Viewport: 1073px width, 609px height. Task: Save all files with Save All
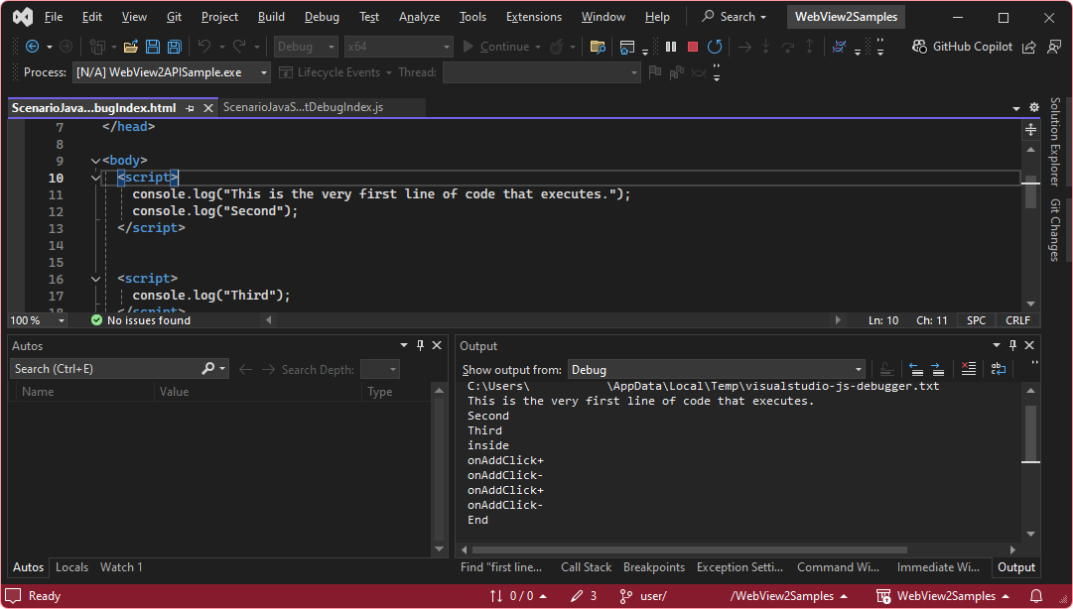[174, 46]
